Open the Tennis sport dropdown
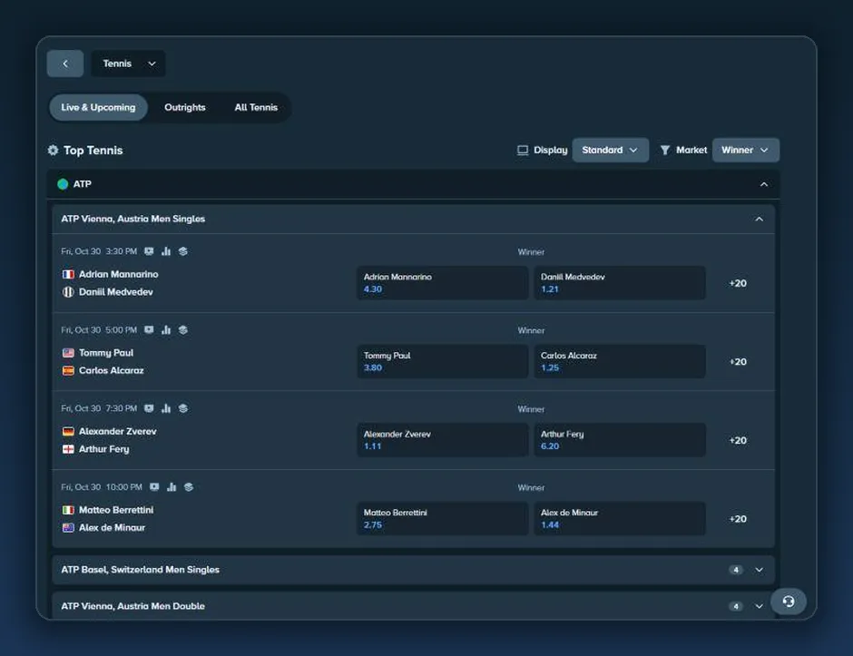This screenshot has height=656, width=853. click(x=128, y=64)
